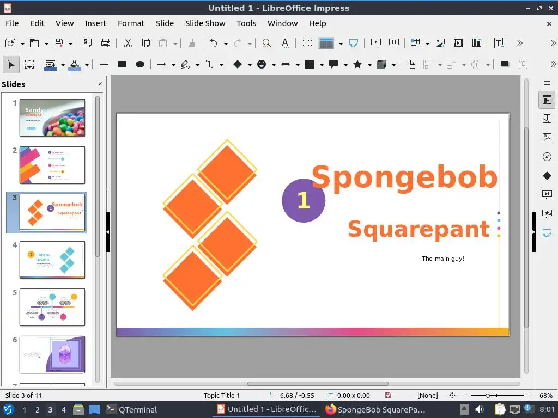Toggle Display Grid button

307,43
